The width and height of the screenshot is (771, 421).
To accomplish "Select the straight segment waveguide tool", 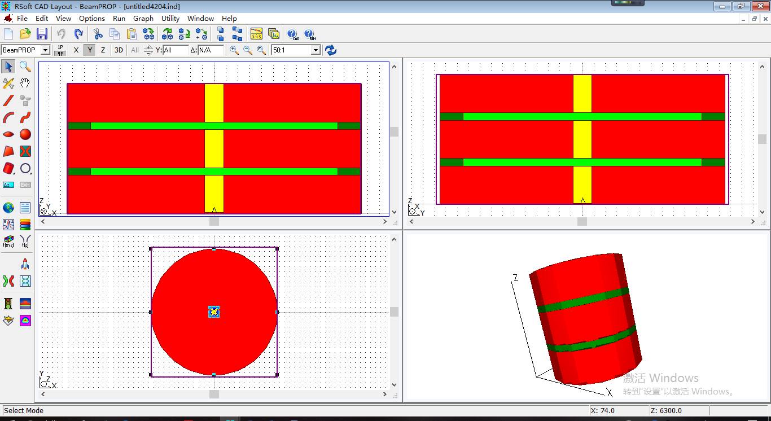I will coord(8,100).
